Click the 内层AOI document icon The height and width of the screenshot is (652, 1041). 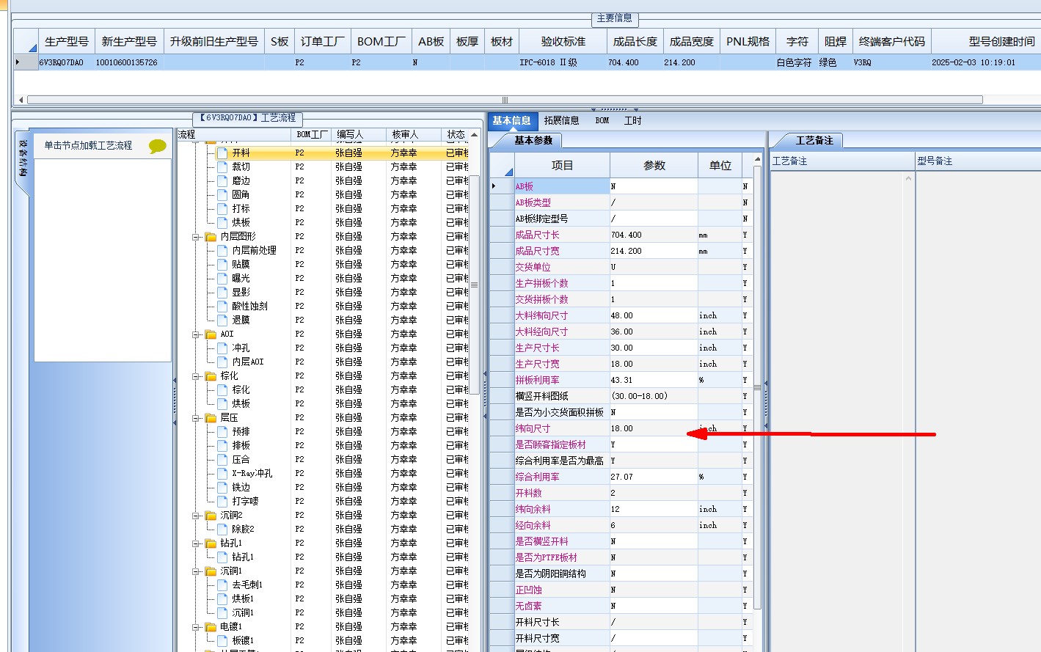[223, 362]
